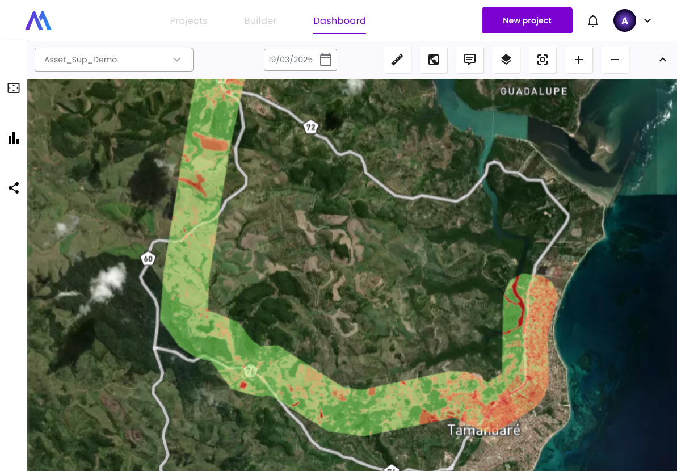677x471 pixels.
Task: Open the area selection sidebar icon
Action: tap(14, 88)
